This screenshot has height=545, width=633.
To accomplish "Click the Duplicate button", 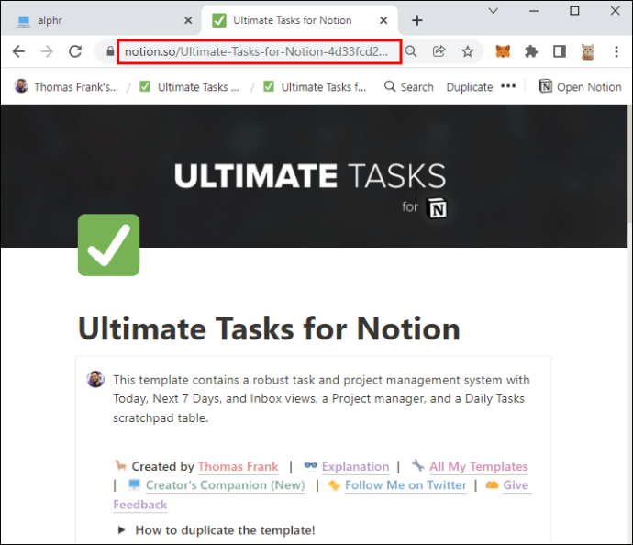I will coord(469,87).
